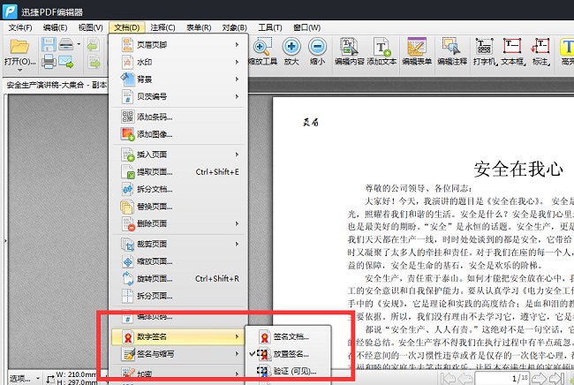Choose 拆分文档 menu entry
This screenshot has width=574, height=385.
pyautogui.click(x=178, y=189)
